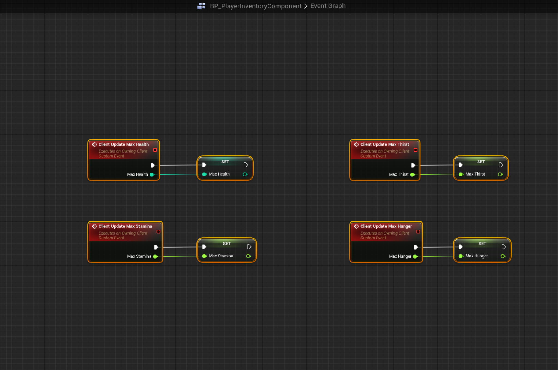Click Client Update Max Health event icon
Screen dimensions: 558x370
94,144
